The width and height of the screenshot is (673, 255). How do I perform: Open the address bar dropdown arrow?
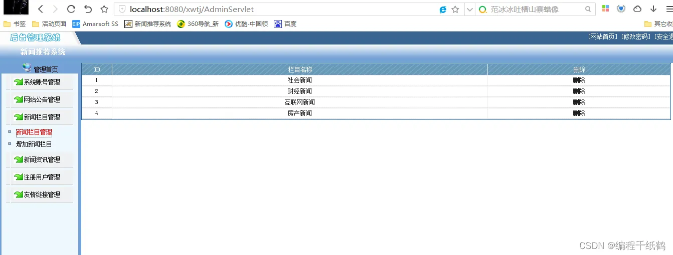pyautogui.click(x=469, y=9)
